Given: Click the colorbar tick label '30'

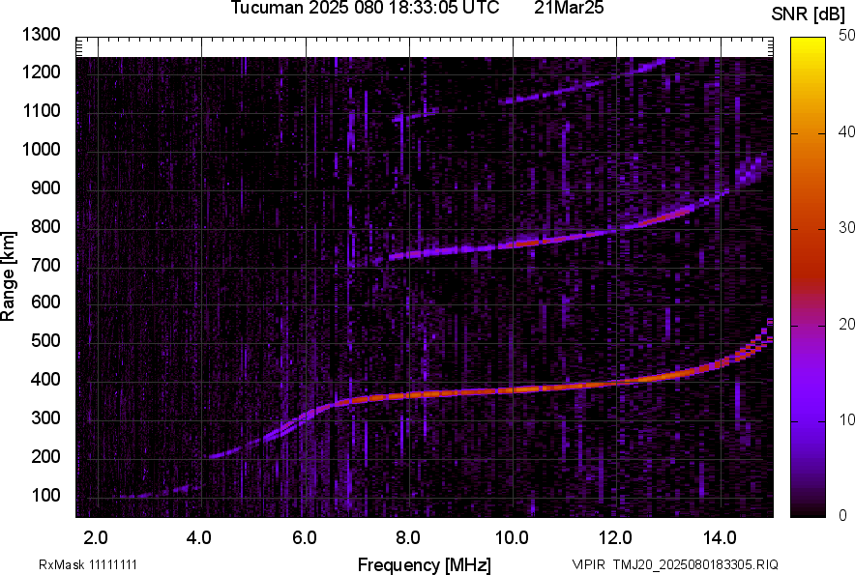Looking at the screenshot, I should coord(846,228).
